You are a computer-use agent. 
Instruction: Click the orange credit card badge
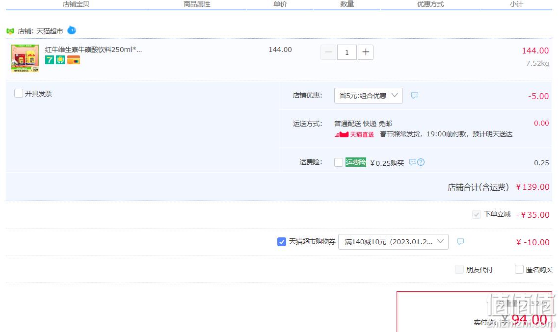coord(74,60)
